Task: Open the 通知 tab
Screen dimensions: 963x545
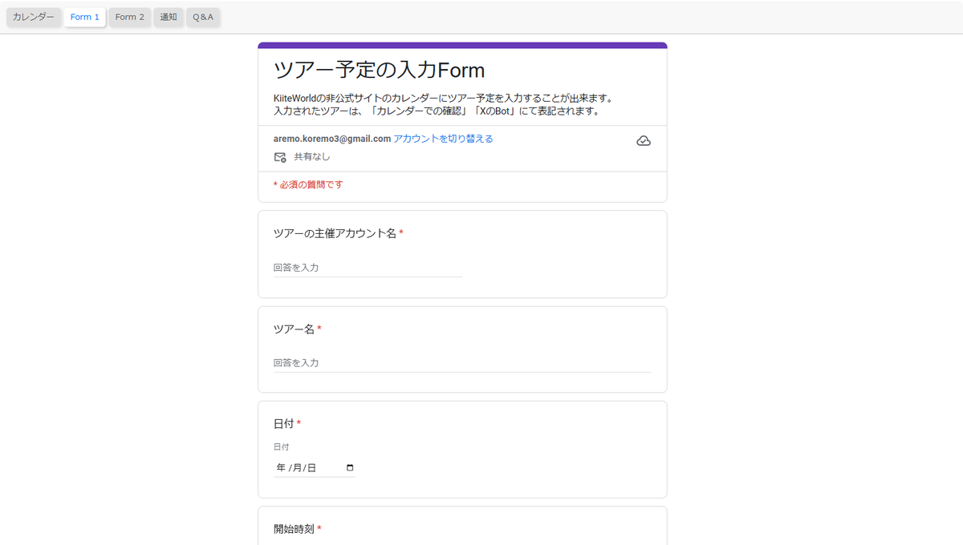Action: click(169, 17)
